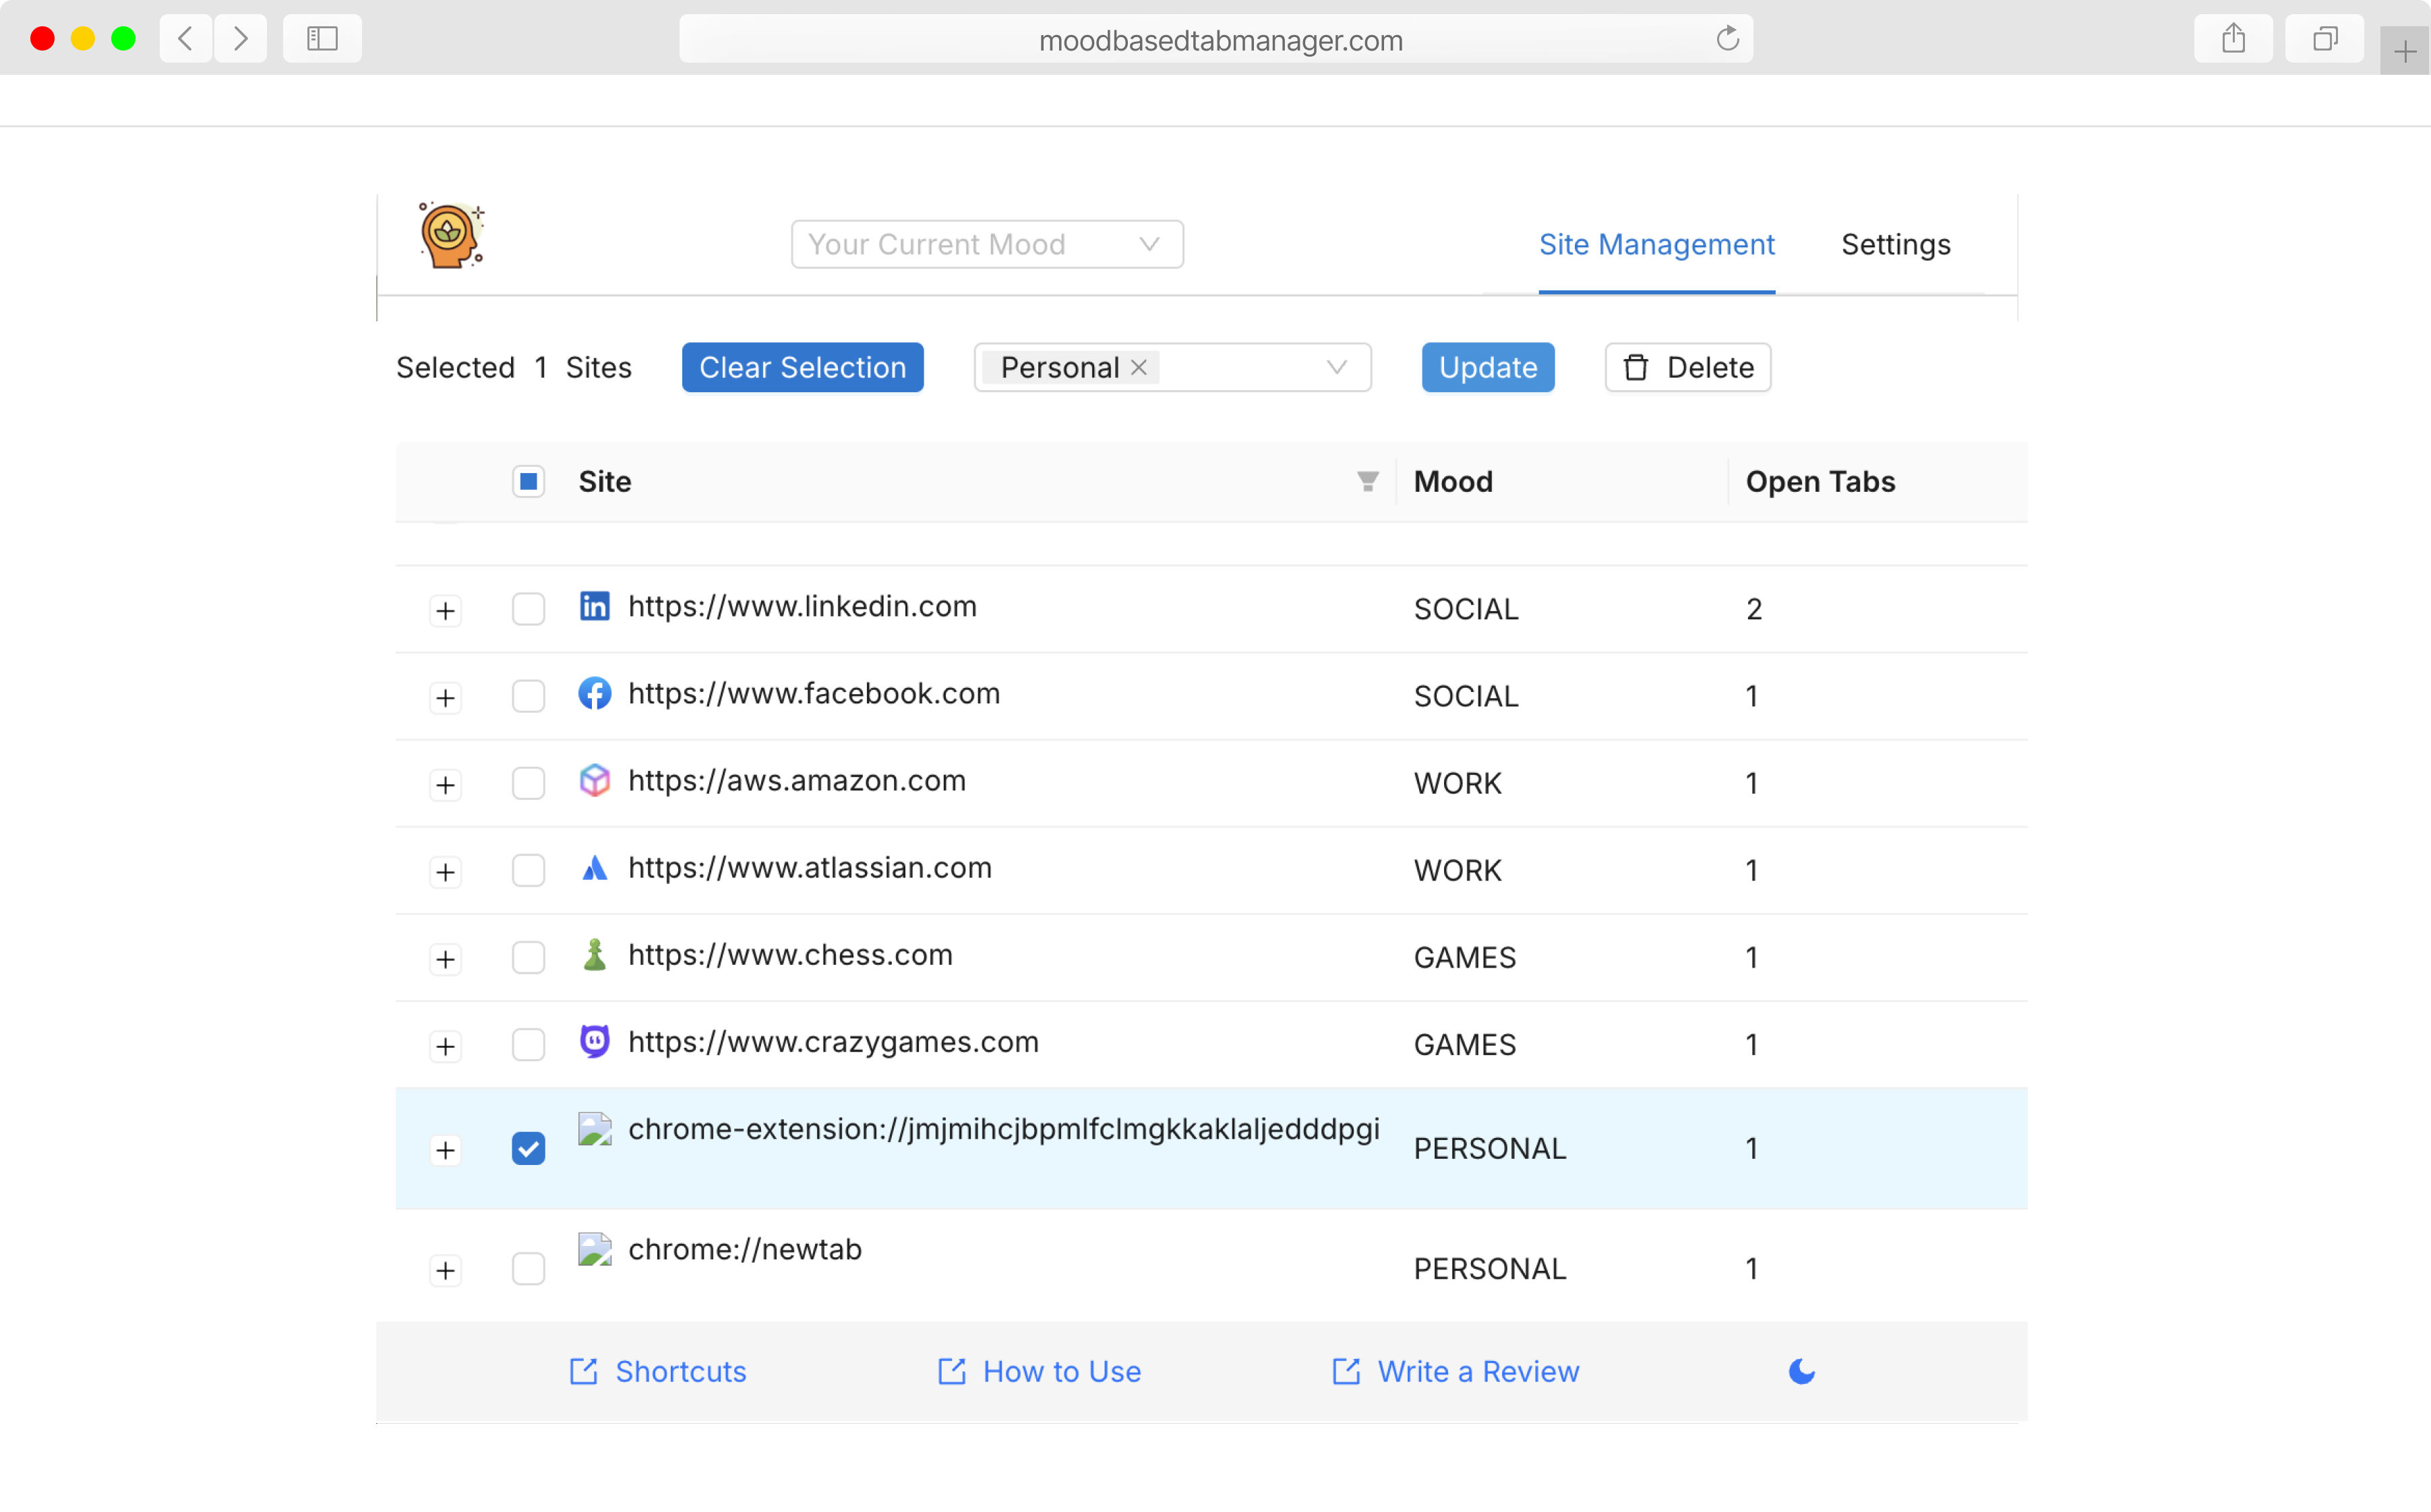2431x1512 pixels.
Task: Open the Write a Review link
Action: [x=1455, y=1371]
